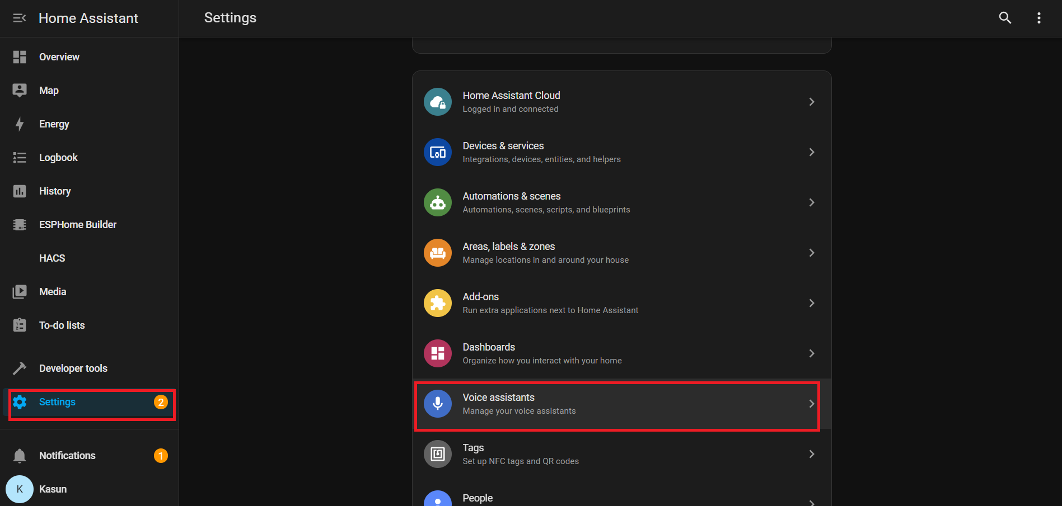Click the People row icon

(x=438, y=498)
